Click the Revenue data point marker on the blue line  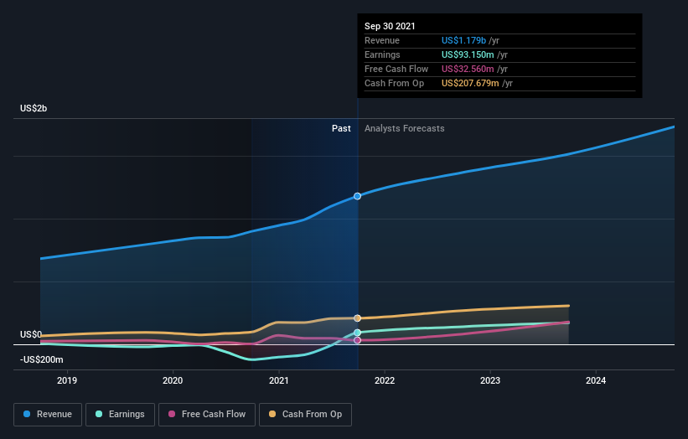pyautogui.click(x=358, y=196)
